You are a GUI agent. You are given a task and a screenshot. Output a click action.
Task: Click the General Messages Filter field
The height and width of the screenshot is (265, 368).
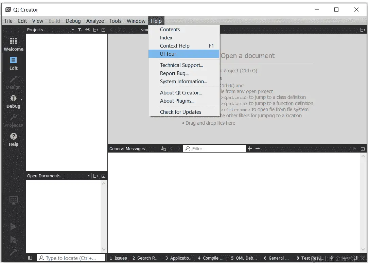click(214, 148)
